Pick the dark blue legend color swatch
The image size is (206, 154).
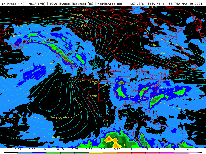tap(39, 153)
